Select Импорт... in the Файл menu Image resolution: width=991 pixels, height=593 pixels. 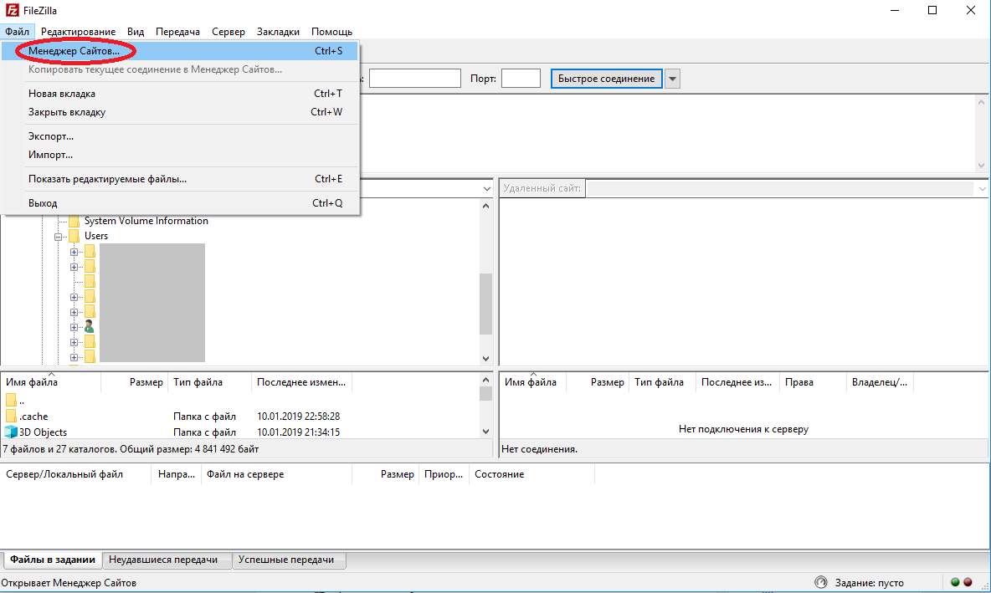(x=180, y=154)
